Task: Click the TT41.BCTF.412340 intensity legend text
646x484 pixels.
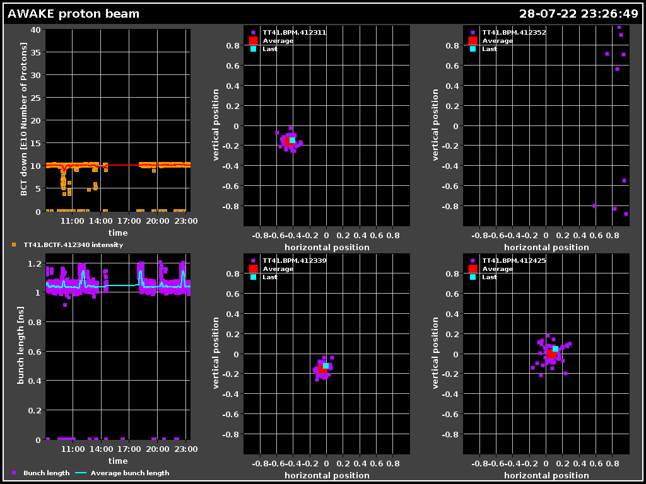Action: (73, 245)
